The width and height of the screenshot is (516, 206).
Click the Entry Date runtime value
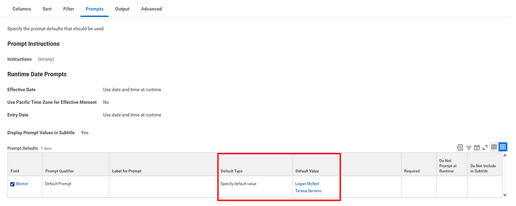click(132, 115)
